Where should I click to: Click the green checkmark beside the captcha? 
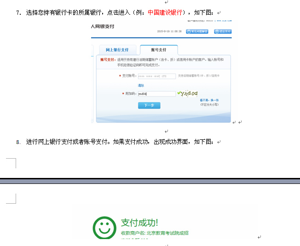click(x=179, y=93)
